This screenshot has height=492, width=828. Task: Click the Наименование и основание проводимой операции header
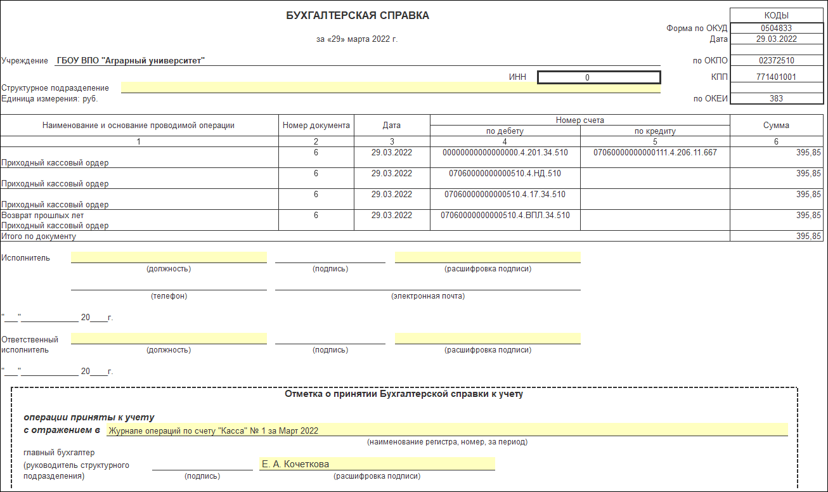coord(139,126)
